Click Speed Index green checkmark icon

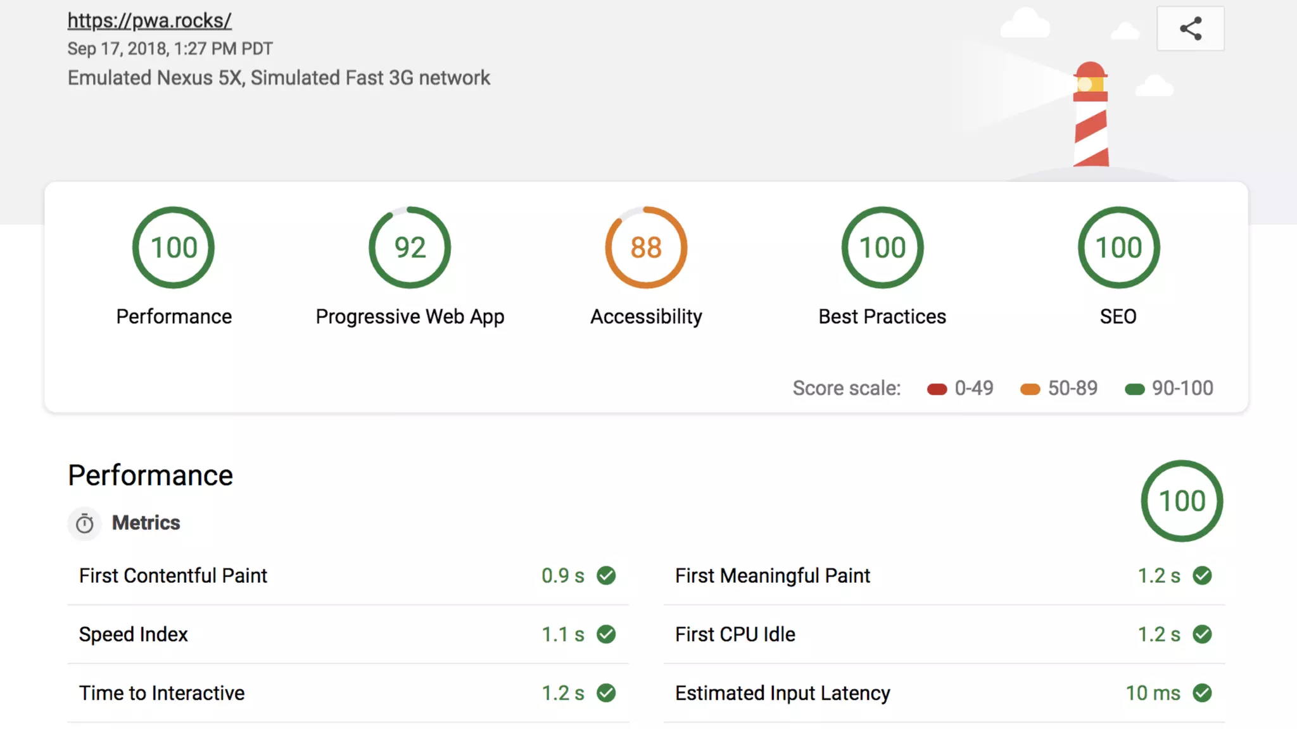click(x=606, y=634)
